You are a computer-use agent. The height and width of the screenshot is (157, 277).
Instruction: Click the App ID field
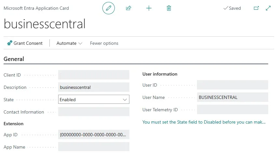click(x=94, y=135)
